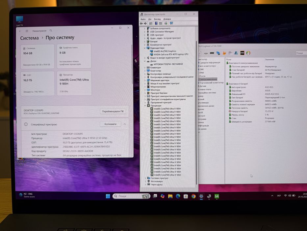
Task: Open the Вигляд menu in Device Manager
Action: pyautogui.click(x=157, y=19)
